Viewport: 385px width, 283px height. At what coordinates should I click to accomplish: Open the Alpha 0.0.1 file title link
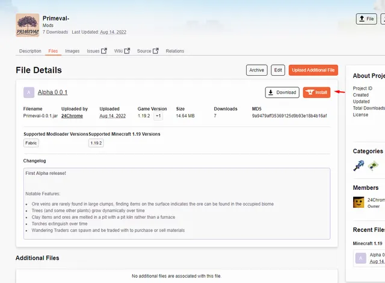click(x=52, y=93)
